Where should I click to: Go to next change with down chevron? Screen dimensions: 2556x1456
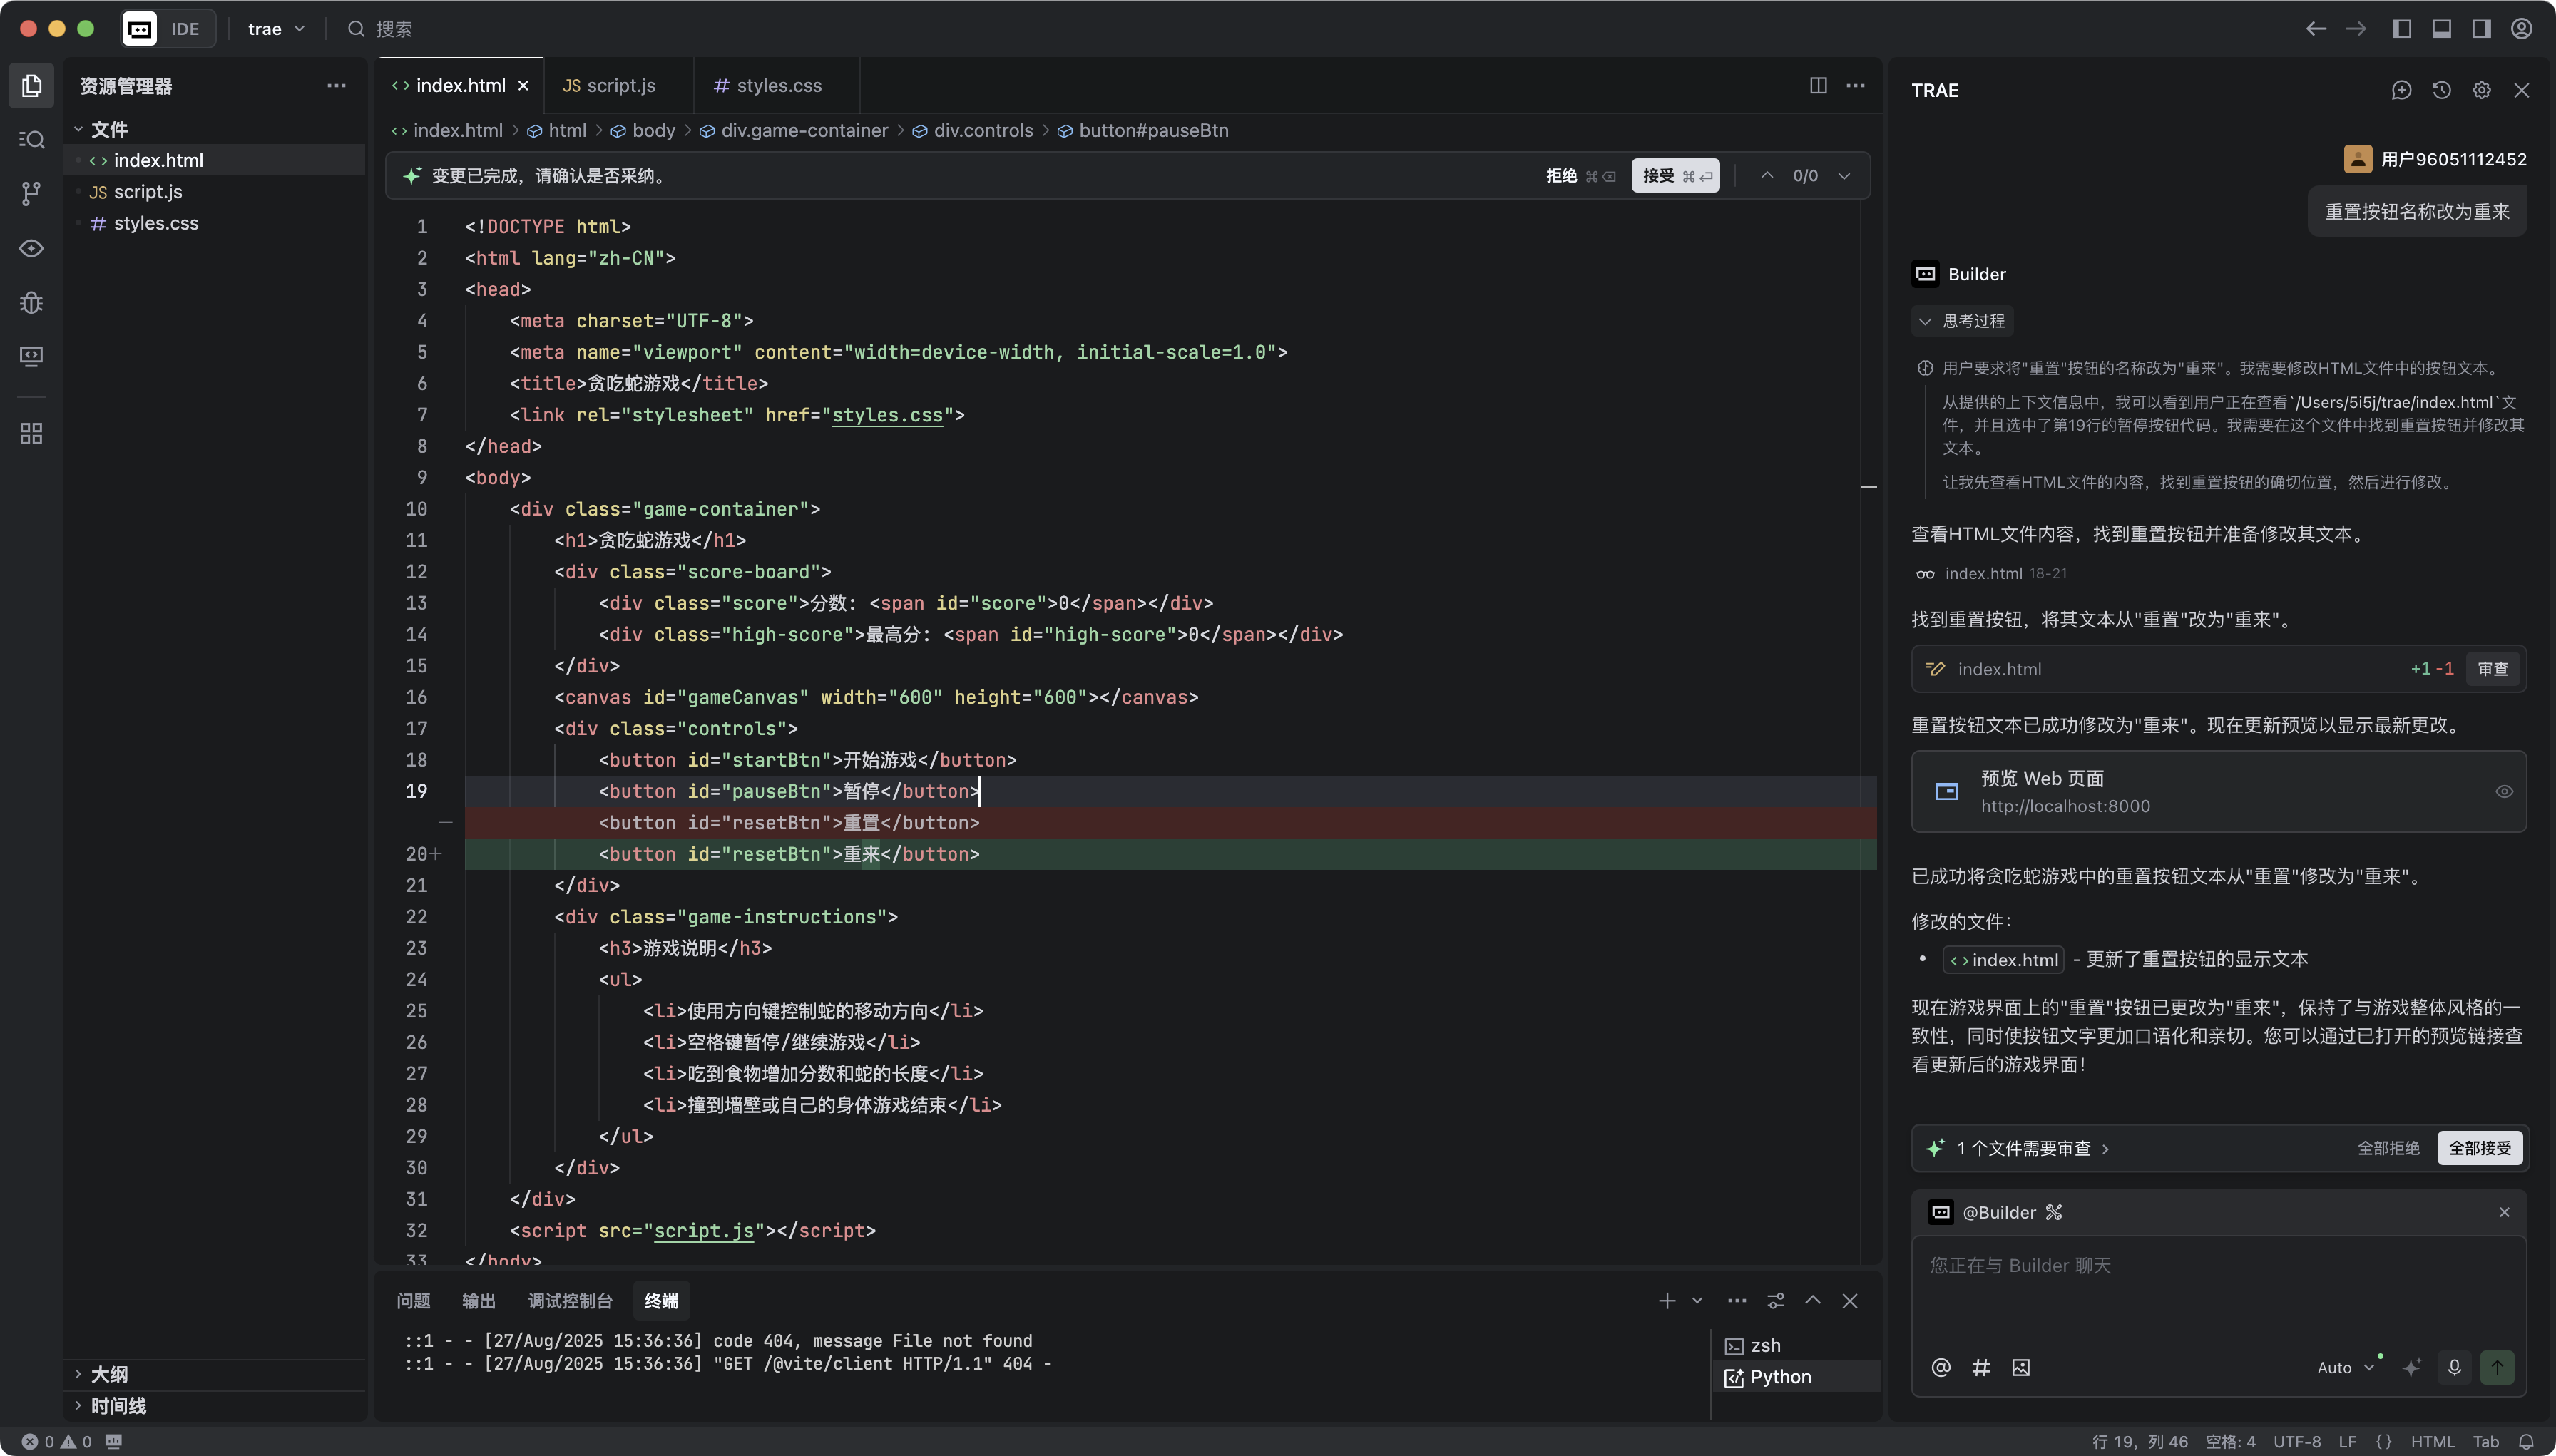point(1844,175)
